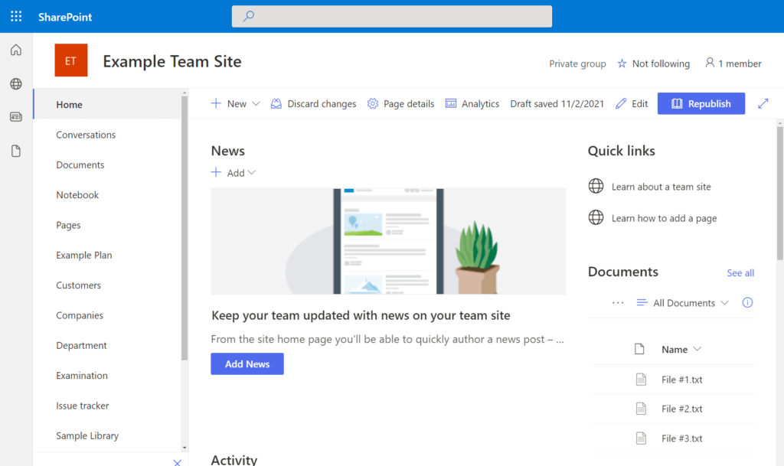Expand page to full screen with arrows icon
The height and width of the screenshot is (466, 784).
click(x=763, y=103)
